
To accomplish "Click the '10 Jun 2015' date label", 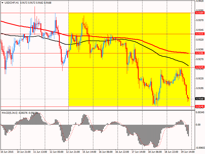I will pyautogui.click(x=7, y=152).
